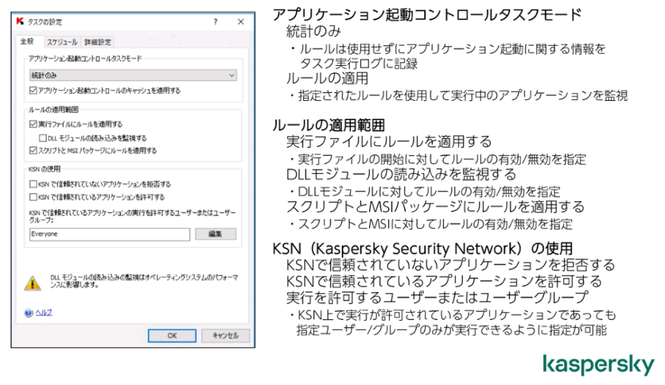The height and width of the screenshot is (385, 665).
Task: Enable DLL モジュールの読み込みを監視する checkbox
Action: (43, 138)
